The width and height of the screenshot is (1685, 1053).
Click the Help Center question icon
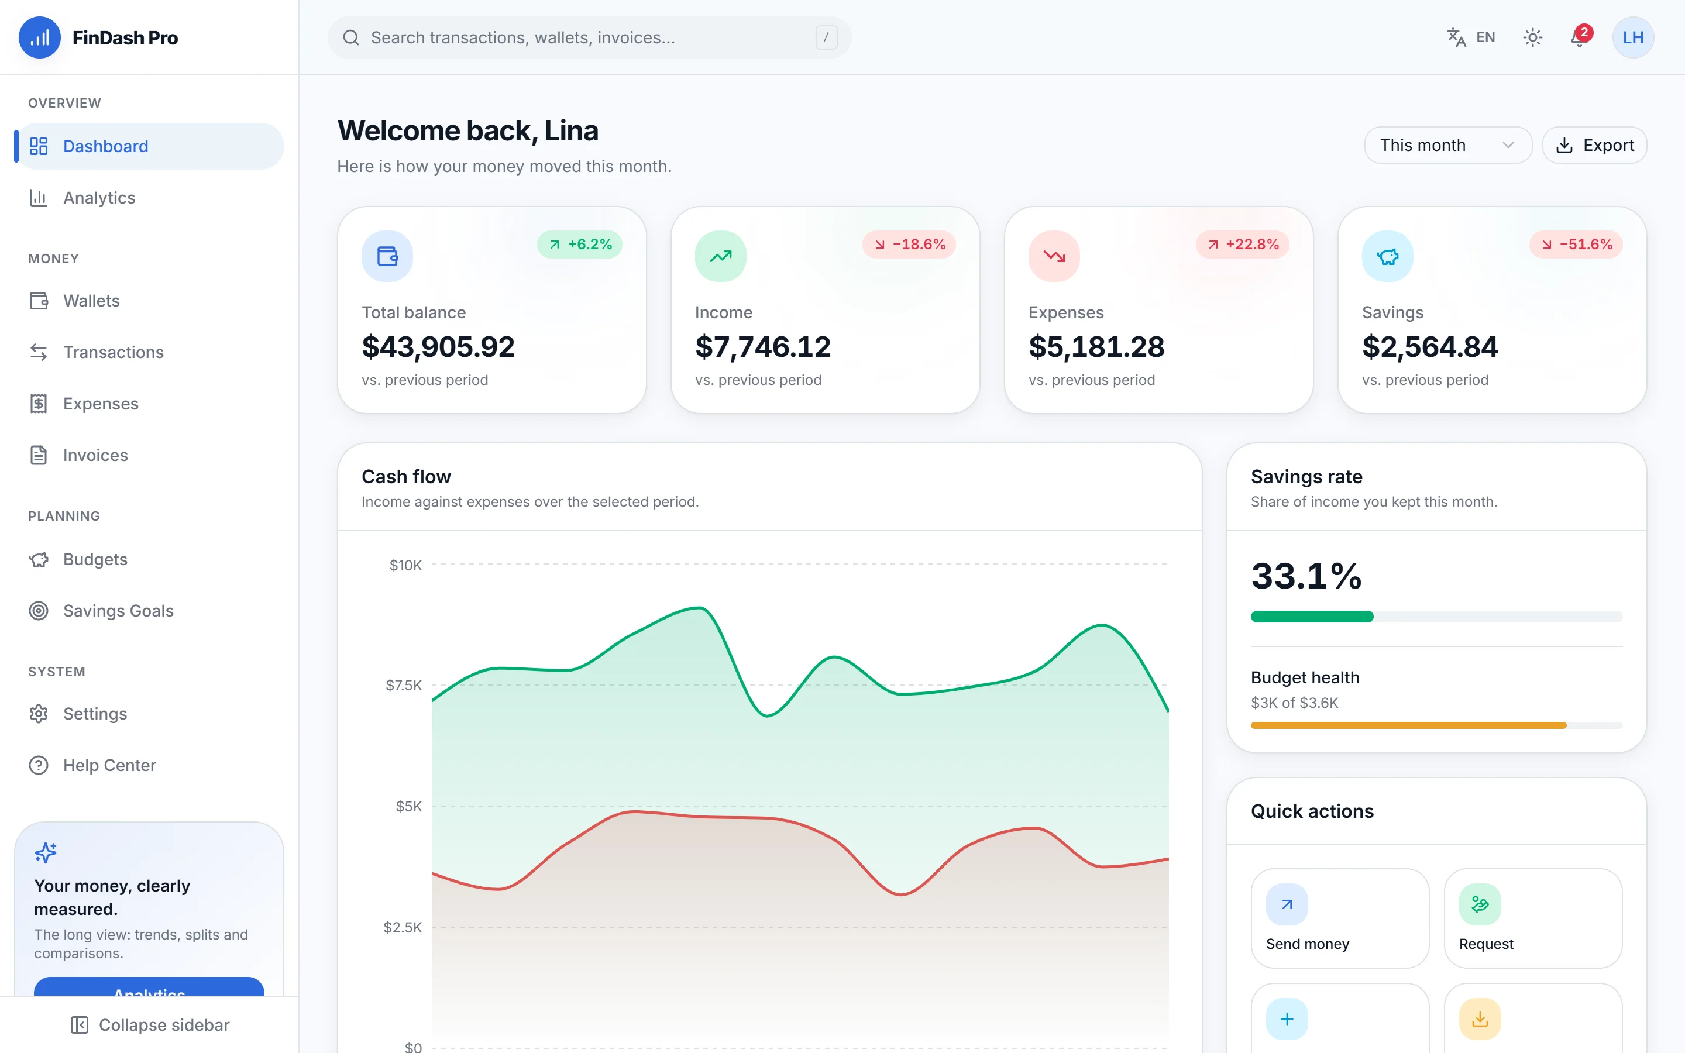(39, 765)
